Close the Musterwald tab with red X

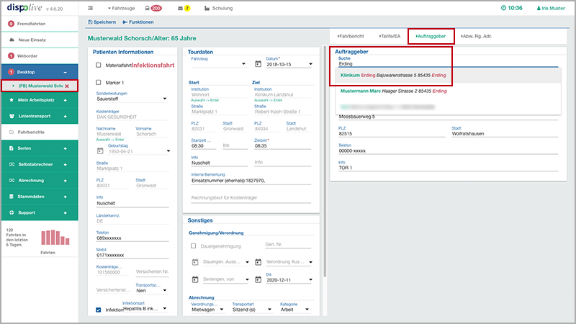(67, 86)
